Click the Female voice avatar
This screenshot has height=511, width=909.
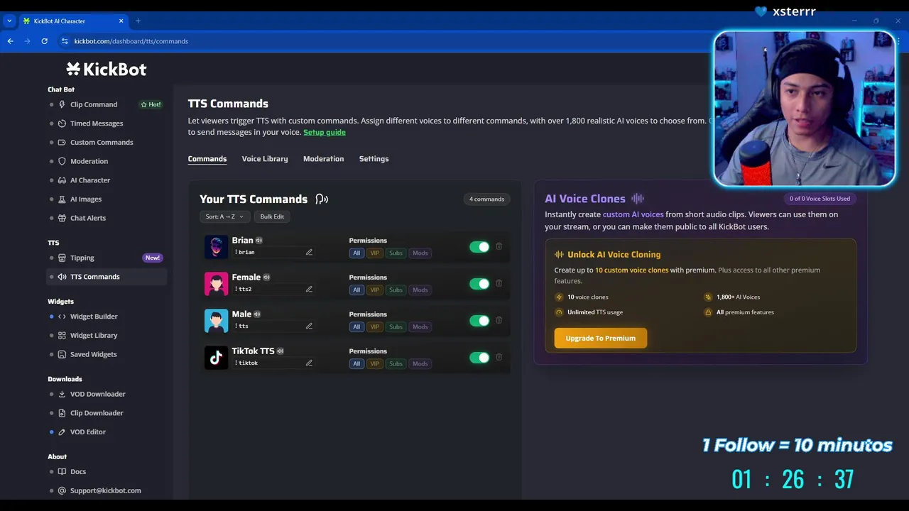coord(216,284)
